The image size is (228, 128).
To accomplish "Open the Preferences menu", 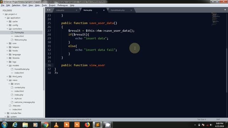I will [63, 5].
